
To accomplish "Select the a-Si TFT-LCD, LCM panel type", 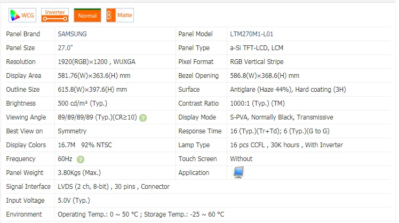I will (x=257, y=48).
